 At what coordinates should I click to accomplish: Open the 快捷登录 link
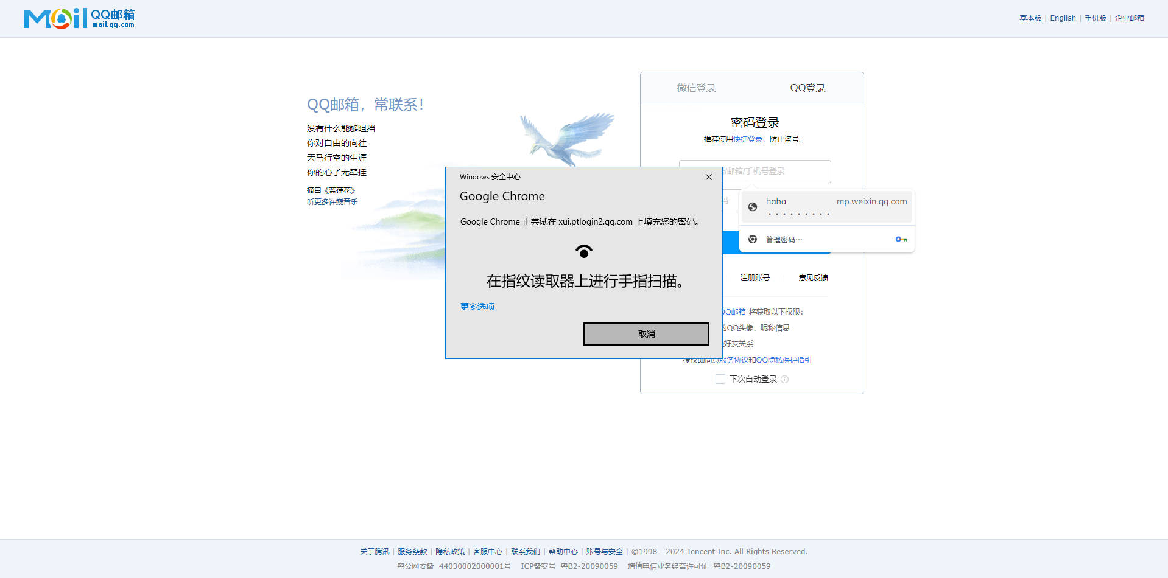[748, 139]
